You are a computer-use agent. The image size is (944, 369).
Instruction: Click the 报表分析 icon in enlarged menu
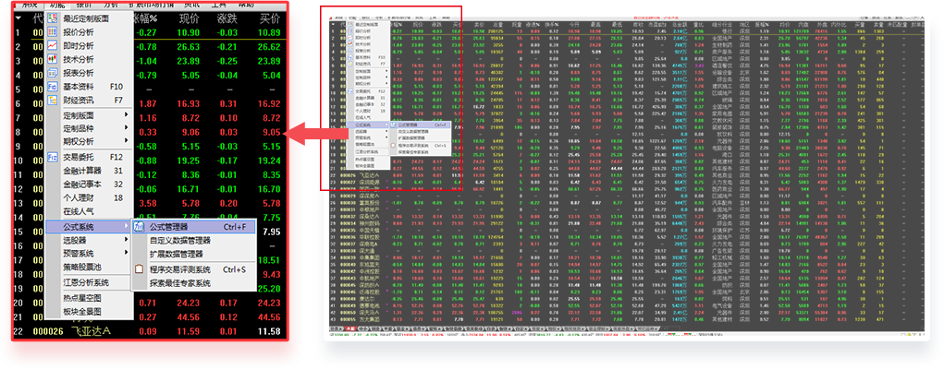(x=52, y=73)
